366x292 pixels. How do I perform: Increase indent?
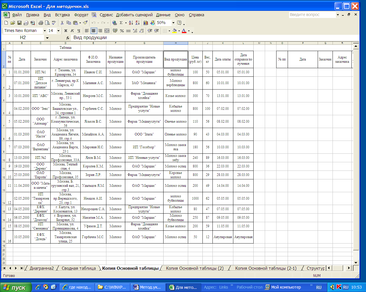coord(156,31)
